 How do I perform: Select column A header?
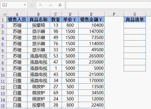(17, 14)
